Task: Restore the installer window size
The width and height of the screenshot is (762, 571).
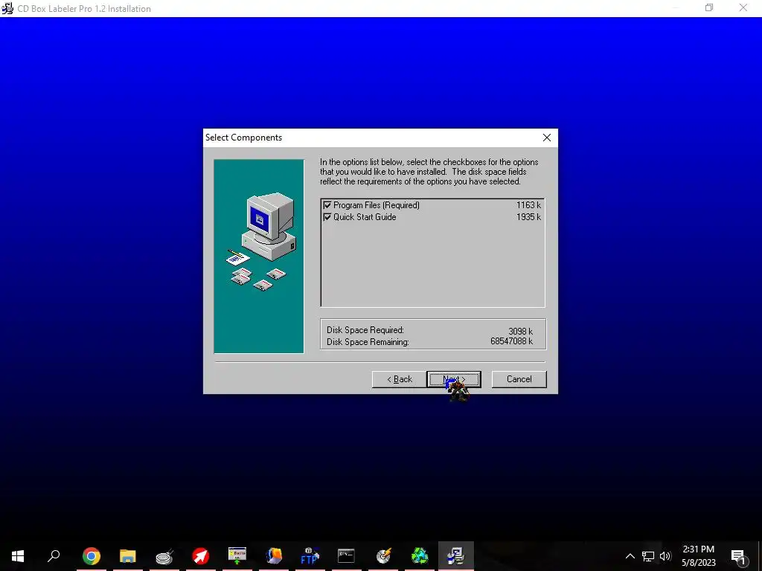Action: pyautogui.click(x=709, y=7)
